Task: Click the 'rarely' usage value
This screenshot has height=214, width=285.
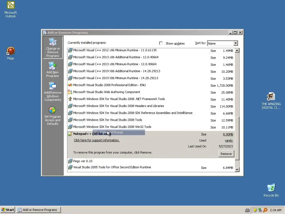Action: coord(229,140)
